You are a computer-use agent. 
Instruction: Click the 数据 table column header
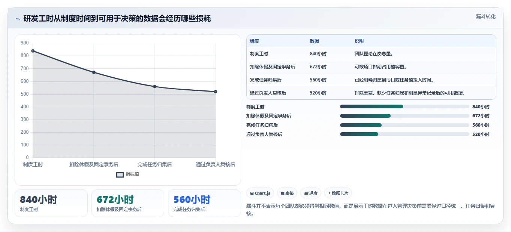point(315,41)
